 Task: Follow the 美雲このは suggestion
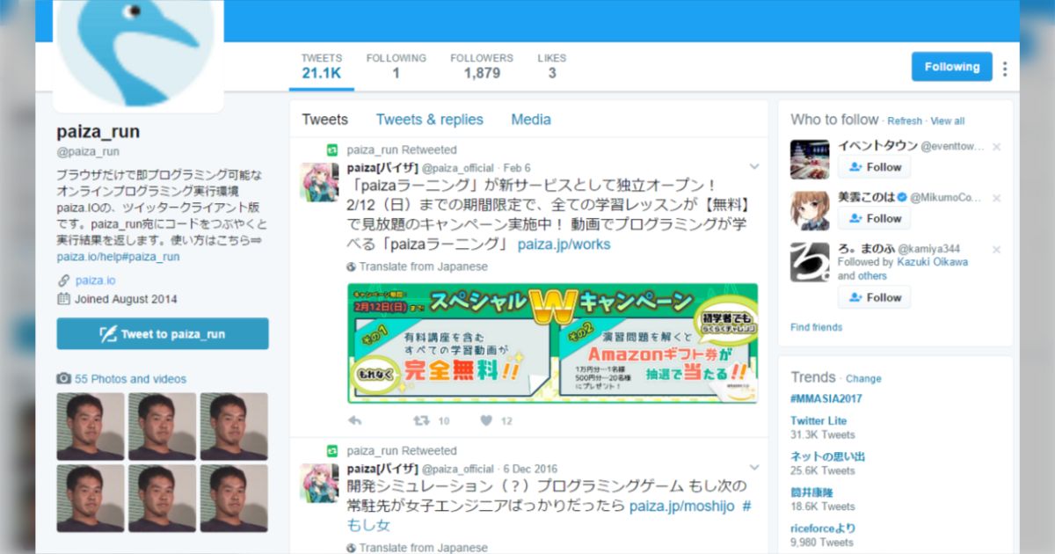(x=874, y=218)
